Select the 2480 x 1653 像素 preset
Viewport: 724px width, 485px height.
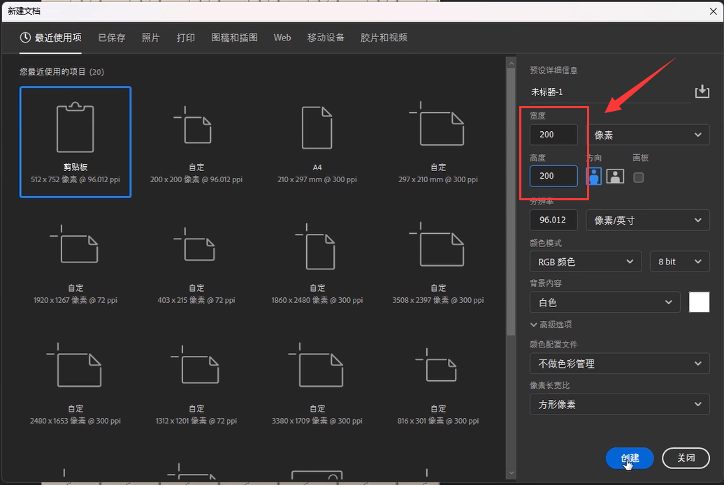click(75, 384)
